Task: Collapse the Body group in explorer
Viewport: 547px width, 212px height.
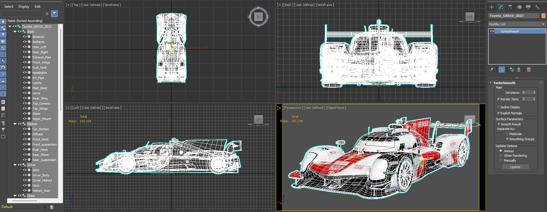Action: pyautogui.click(x=15, y=32)
